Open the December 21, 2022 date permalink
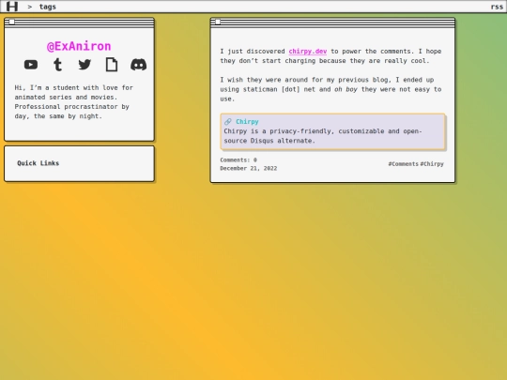This screenshot has width=507, height=380. 248,168
